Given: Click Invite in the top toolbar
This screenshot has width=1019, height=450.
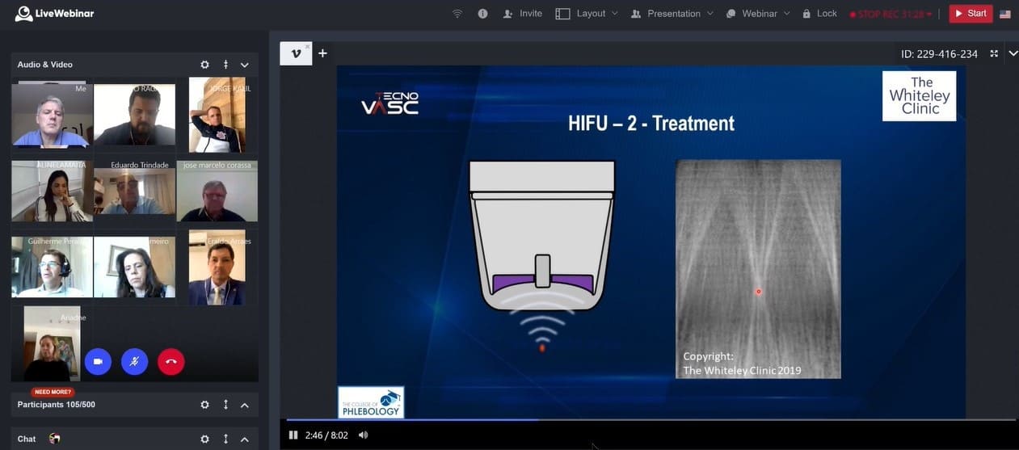Looking at the screenshot, I should click(522, 14).
